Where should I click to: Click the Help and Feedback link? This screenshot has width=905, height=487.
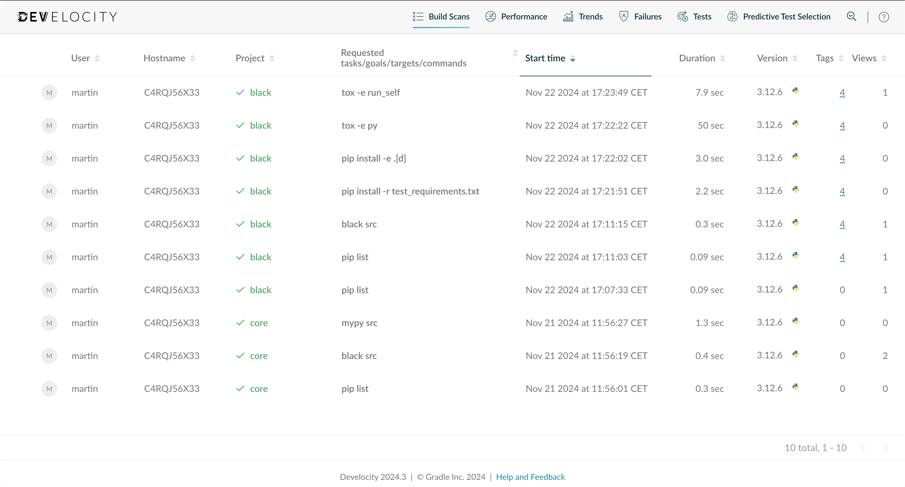[530, 477]
